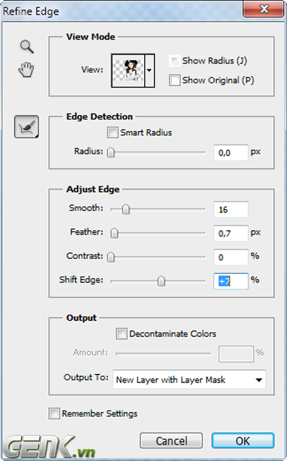
Task: Click inside the Radius value field
Action: point(231,152)
